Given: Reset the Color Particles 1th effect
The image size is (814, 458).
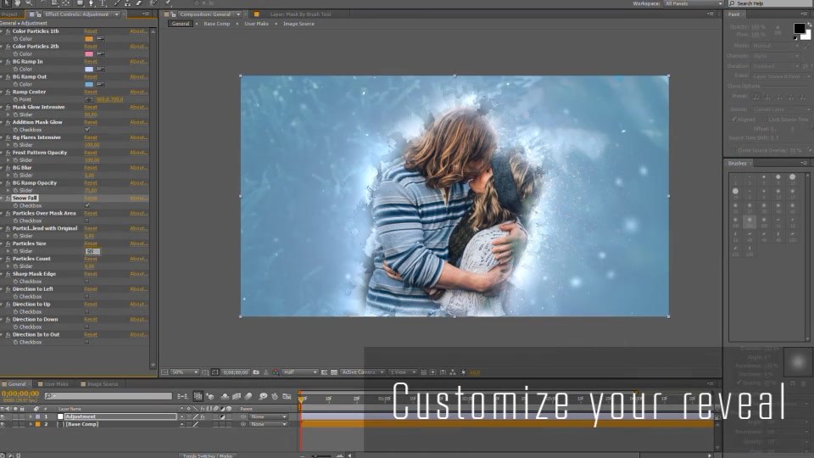Looking at the screenshot, I should click(x=91, y=31).
